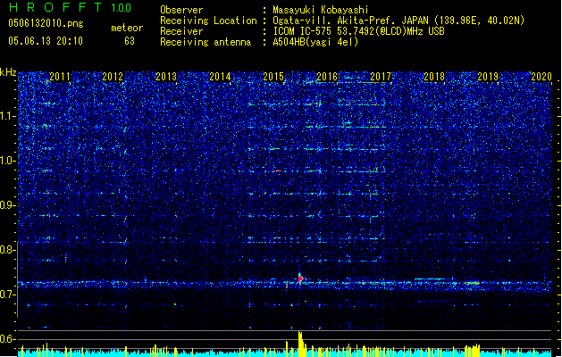
Task: Click the 0.7 frequency axis label
Action: [8, 295]
